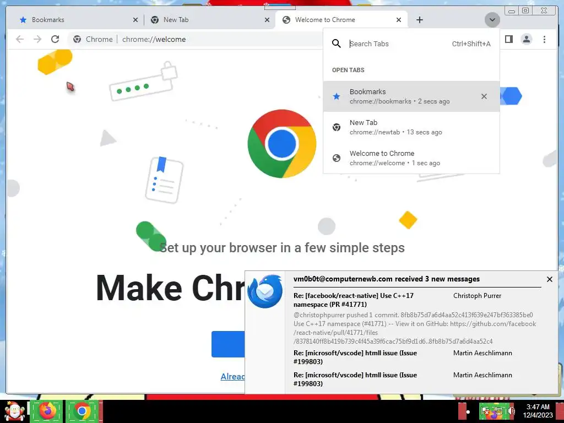
Task: Click the Chrome taskbar button
Action: 82,411
